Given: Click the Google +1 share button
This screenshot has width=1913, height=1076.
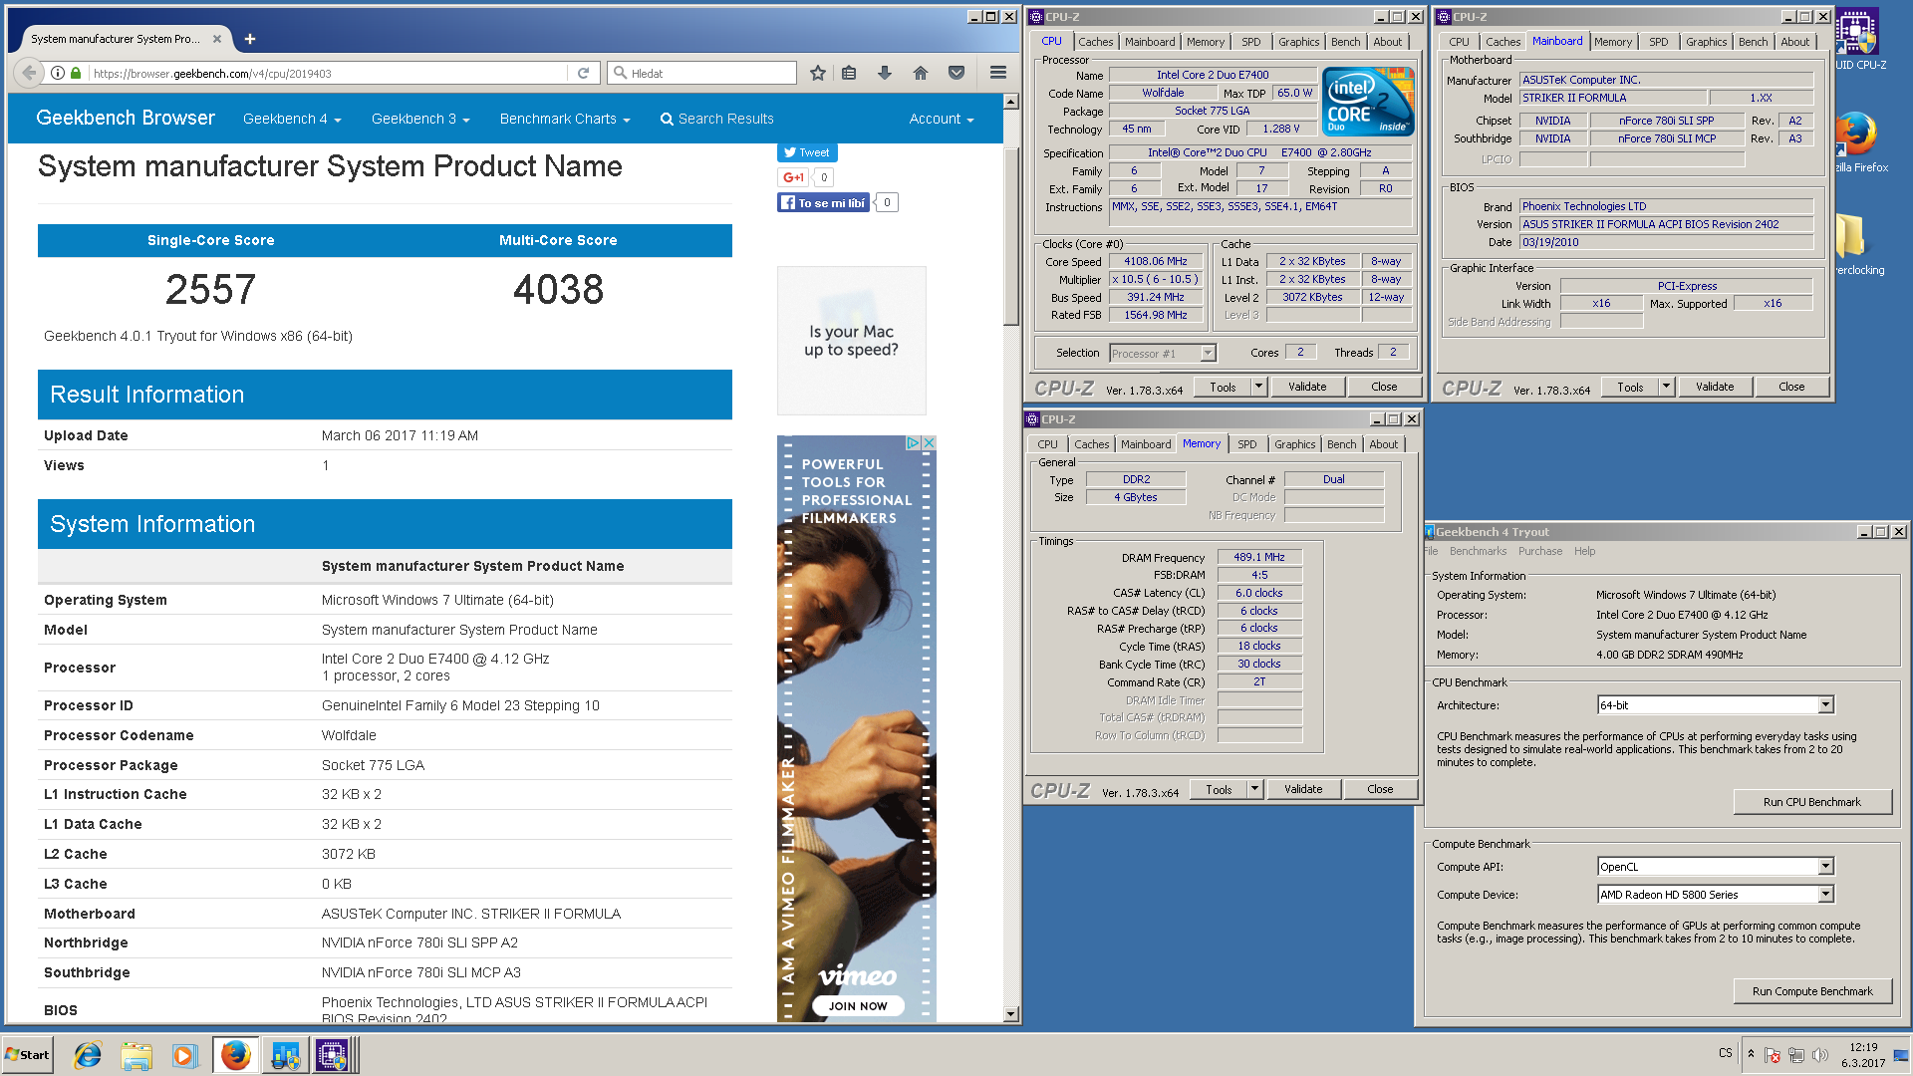Looking at the screenshot, I should (x=793, y=177).
